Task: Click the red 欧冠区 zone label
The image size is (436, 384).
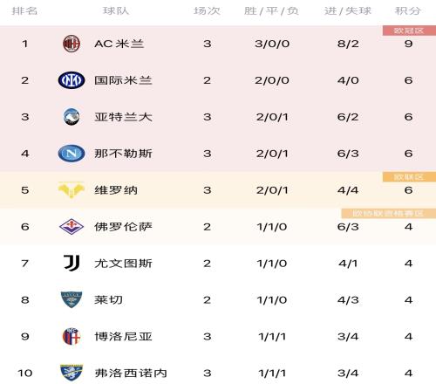Action: point(409,31)
